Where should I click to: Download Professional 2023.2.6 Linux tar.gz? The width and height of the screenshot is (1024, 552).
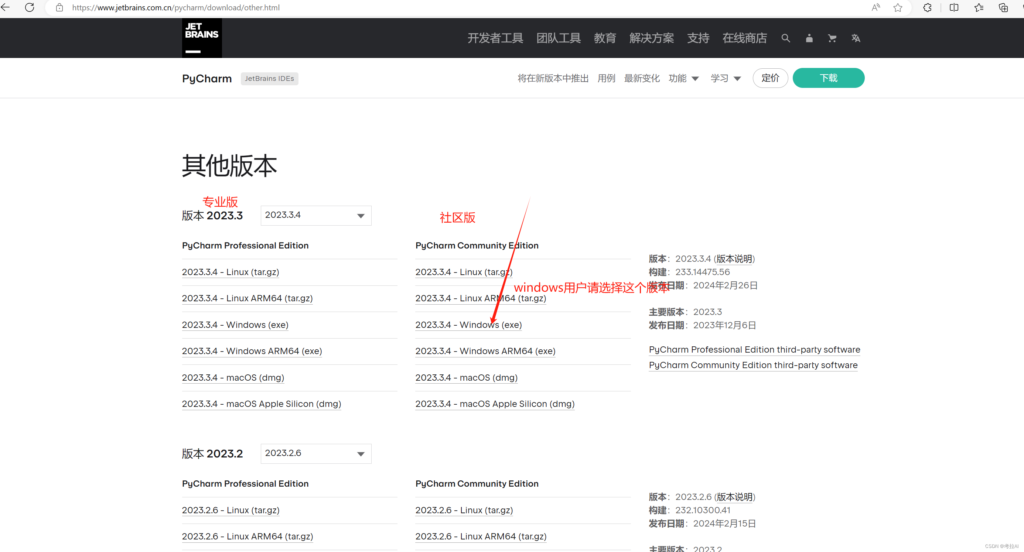pos(231,510)
